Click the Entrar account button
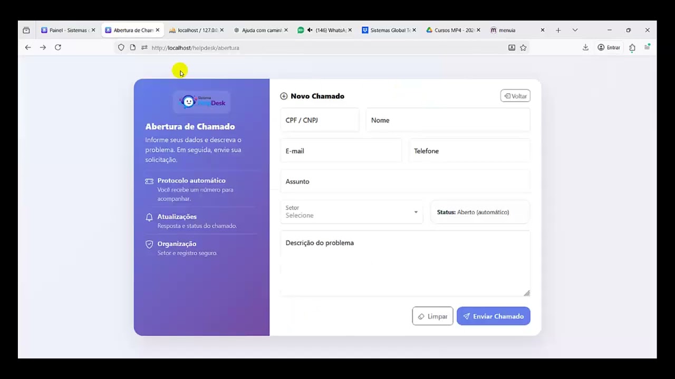This screenshot has width=675, height=379. (609, 47)
